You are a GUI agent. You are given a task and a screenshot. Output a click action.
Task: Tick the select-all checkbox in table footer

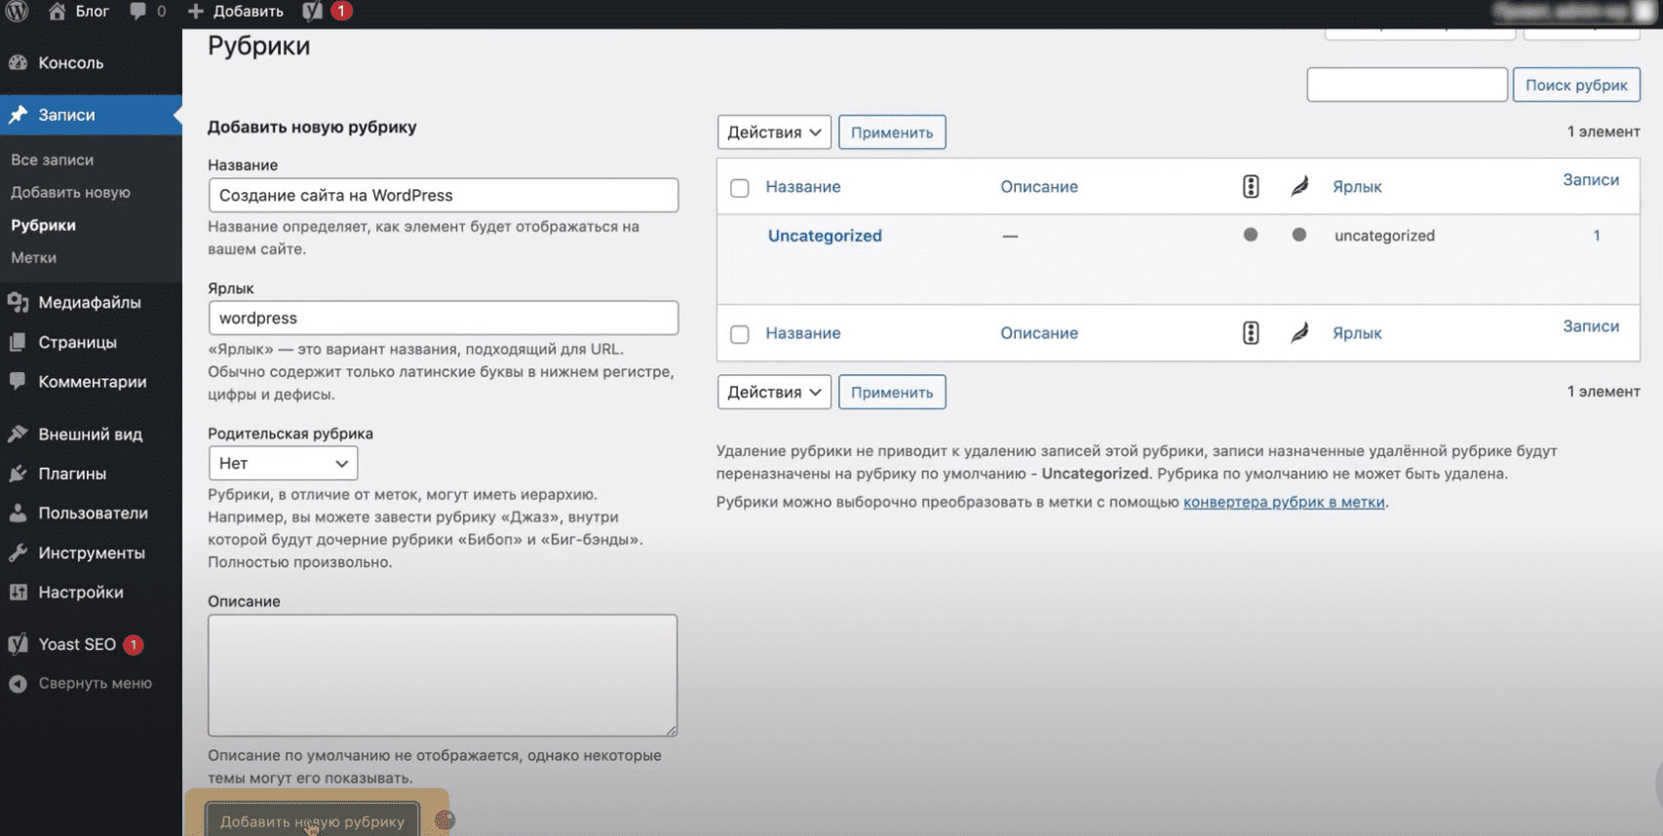740,334
